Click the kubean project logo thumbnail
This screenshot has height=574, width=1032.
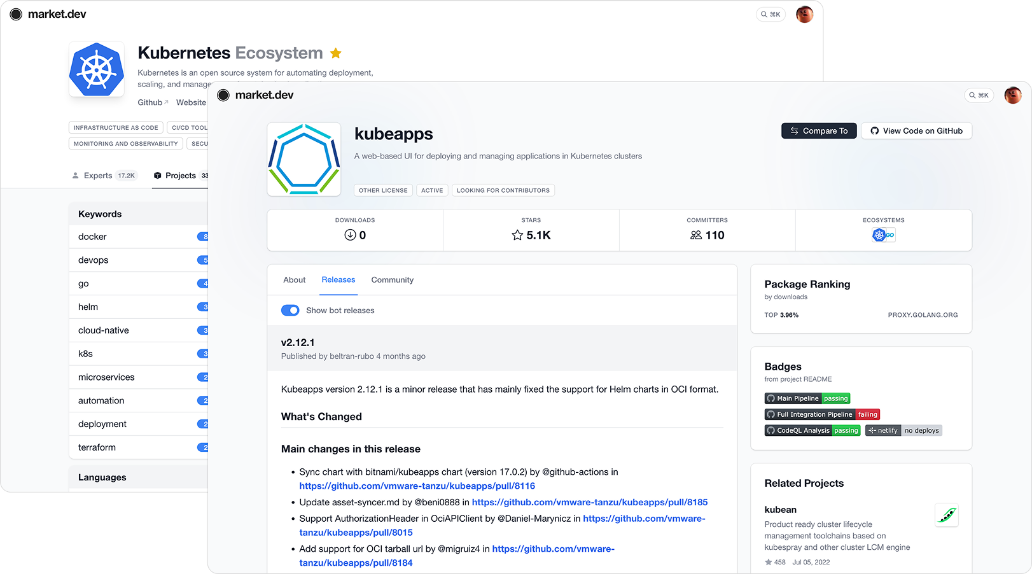click(x=947, y=515)
